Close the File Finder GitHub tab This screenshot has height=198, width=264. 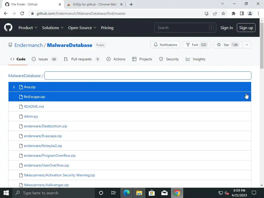(x=60, y=5)
